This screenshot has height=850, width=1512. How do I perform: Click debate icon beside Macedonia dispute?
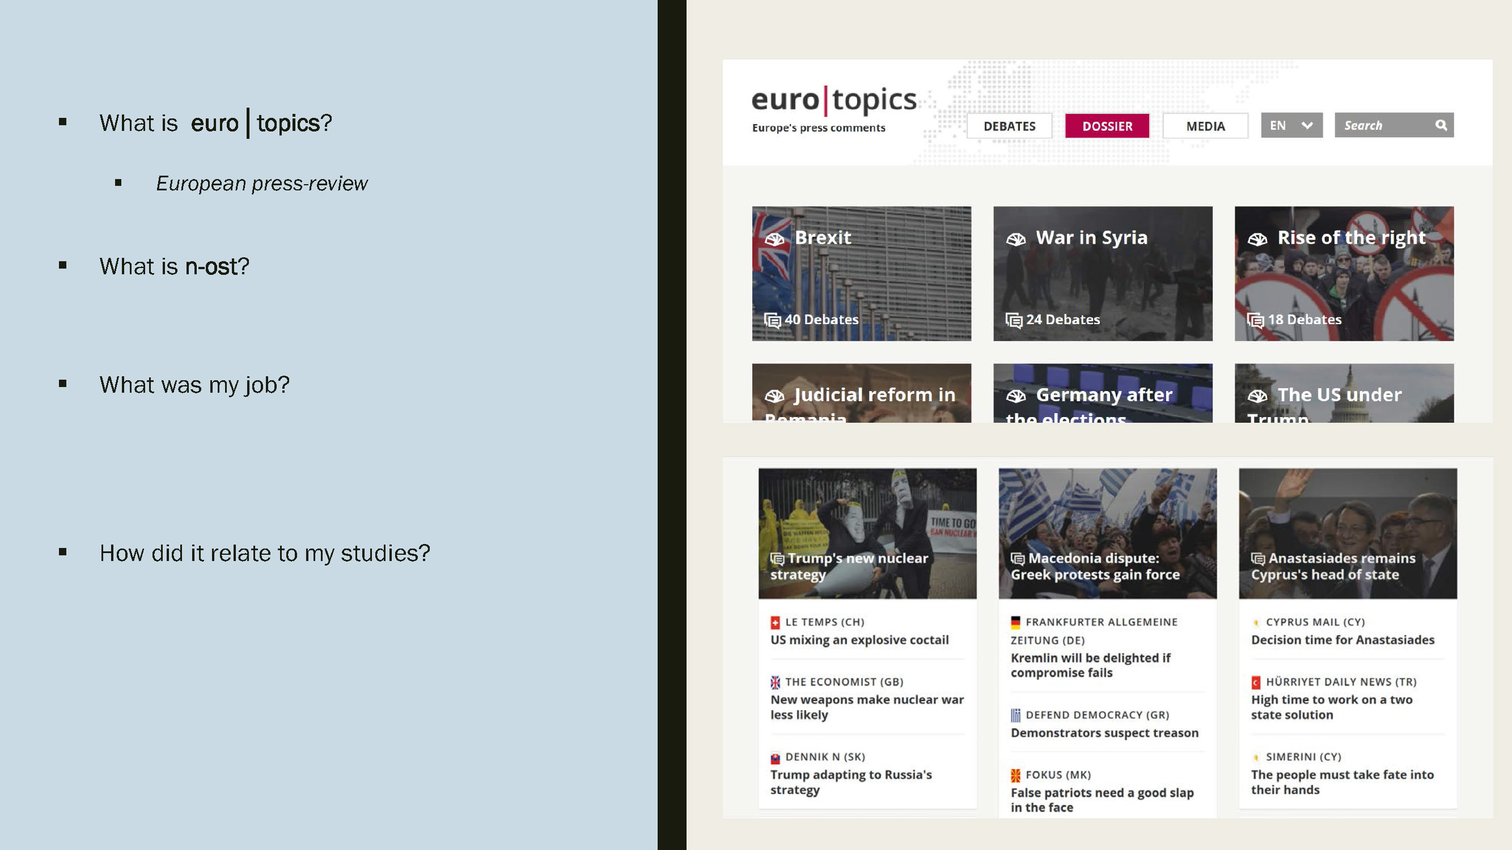(1017, 559)
